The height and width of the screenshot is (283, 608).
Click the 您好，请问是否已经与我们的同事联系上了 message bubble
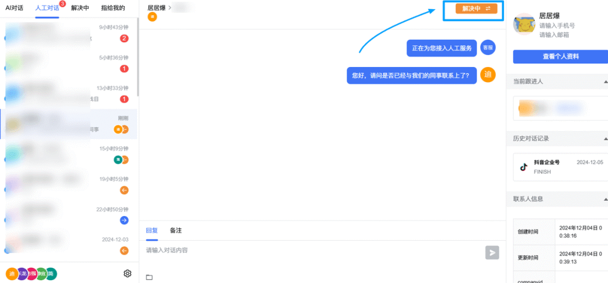click(x=412, y=76)
